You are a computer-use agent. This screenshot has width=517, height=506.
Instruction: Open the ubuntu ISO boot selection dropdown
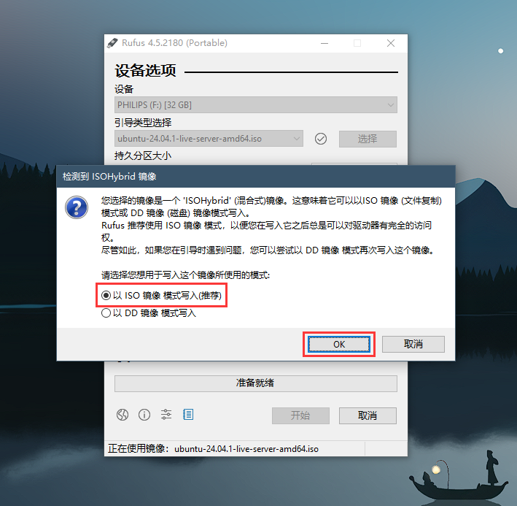coord(209,139)
